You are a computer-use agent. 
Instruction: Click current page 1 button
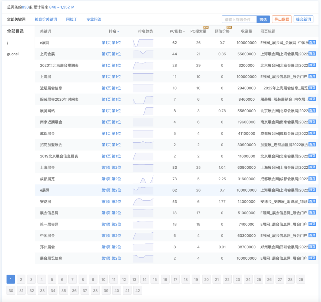tap(11, 279)
